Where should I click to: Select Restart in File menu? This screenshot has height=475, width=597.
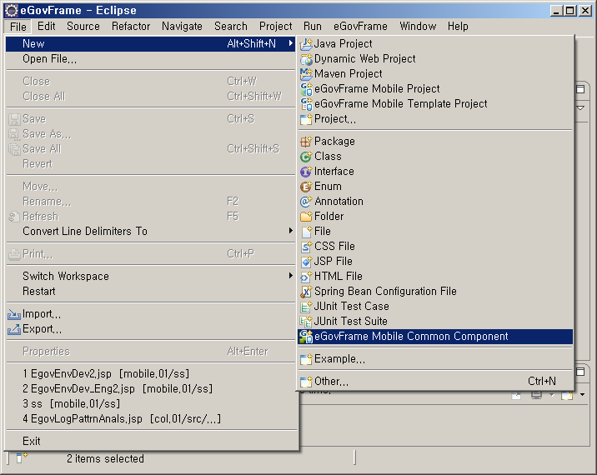tap(39, 291)
